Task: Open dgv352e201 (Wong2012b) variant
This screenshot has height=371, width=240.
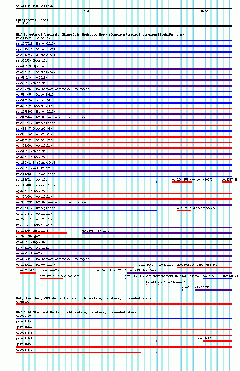Action: click(x=34, y=134)
